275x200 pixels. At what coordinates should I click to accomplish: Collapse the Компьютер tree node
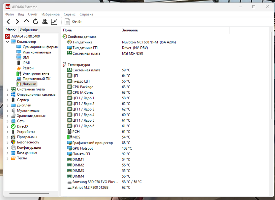7,42
